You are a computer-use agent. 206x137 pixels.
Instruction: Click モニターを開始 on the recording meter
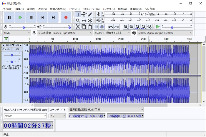147,14
